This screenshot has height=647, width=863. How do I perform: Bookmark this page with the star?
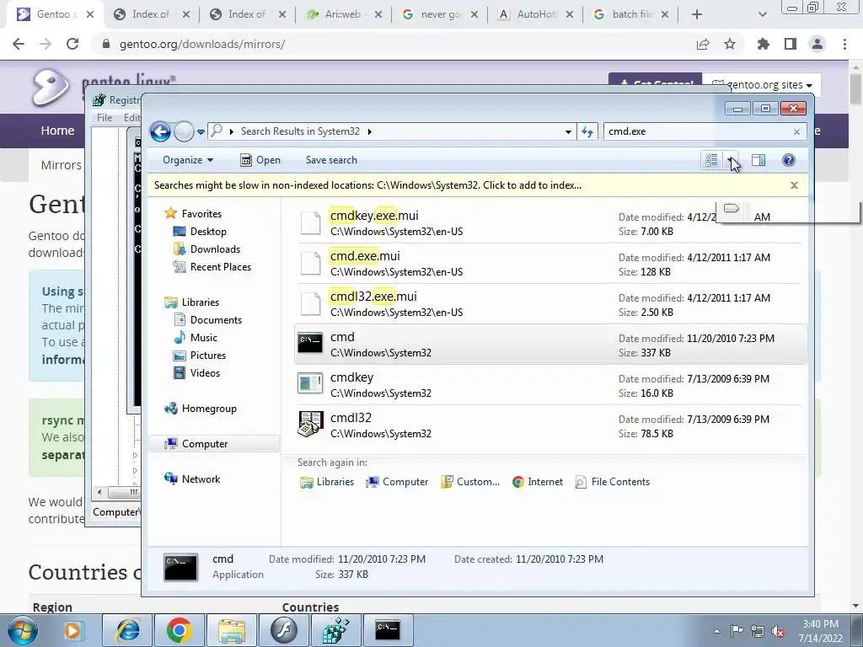[730, 44]
